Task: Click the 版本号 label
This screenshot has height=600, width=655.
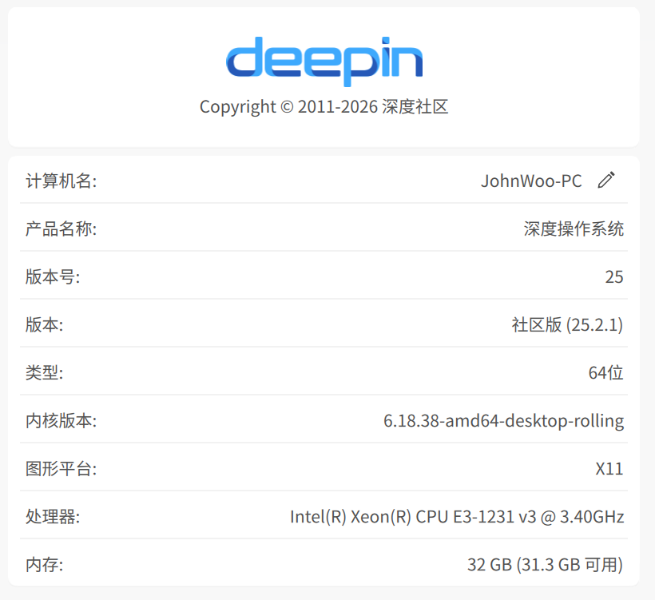Action: click(53, 276)
